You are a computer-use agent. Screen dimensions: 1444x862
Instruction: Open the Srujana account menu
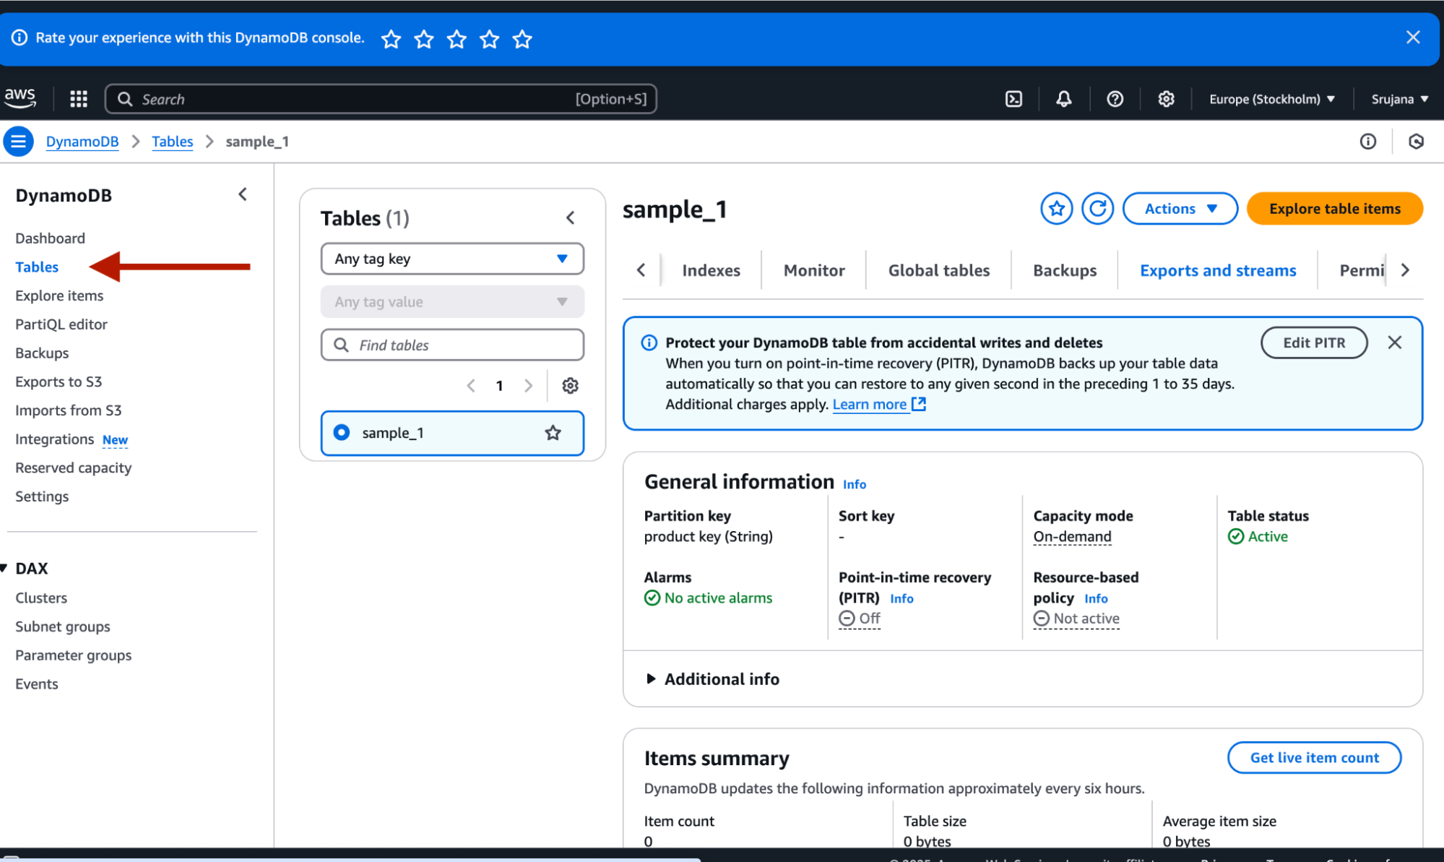(1399, 99)
